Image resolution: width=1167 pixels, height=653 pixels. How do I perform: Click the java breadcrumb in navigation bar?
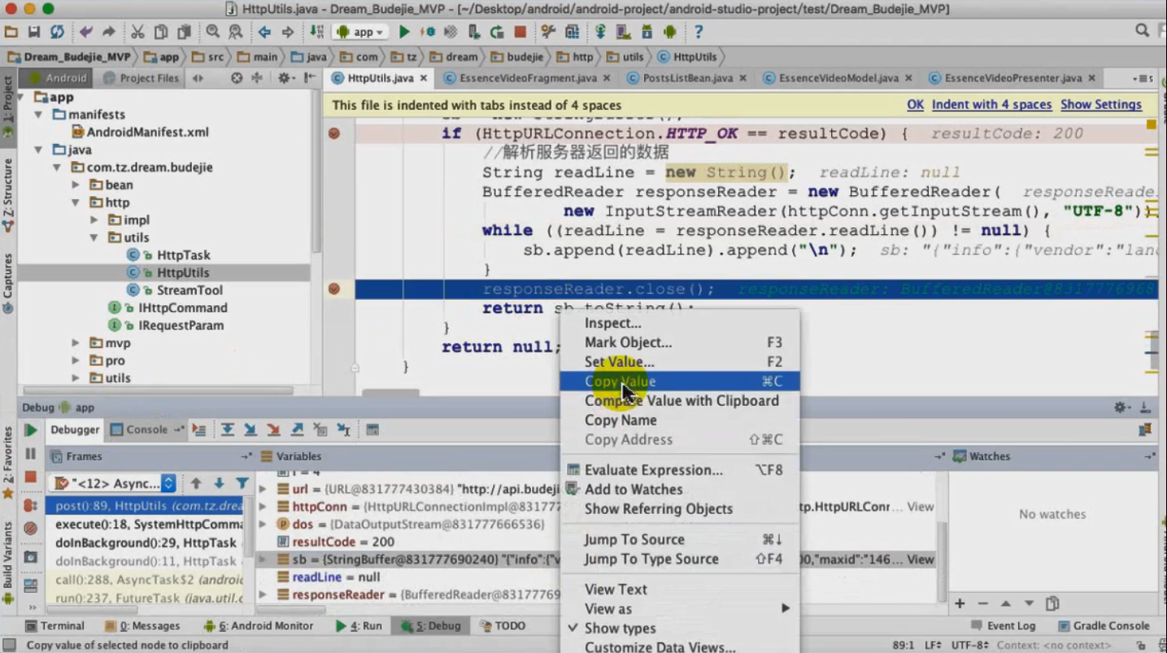coord(309,57)
